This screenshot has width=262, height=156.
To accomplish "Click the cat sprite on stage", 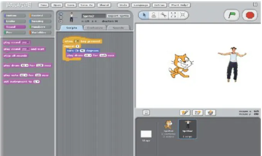I will point(181,65).
